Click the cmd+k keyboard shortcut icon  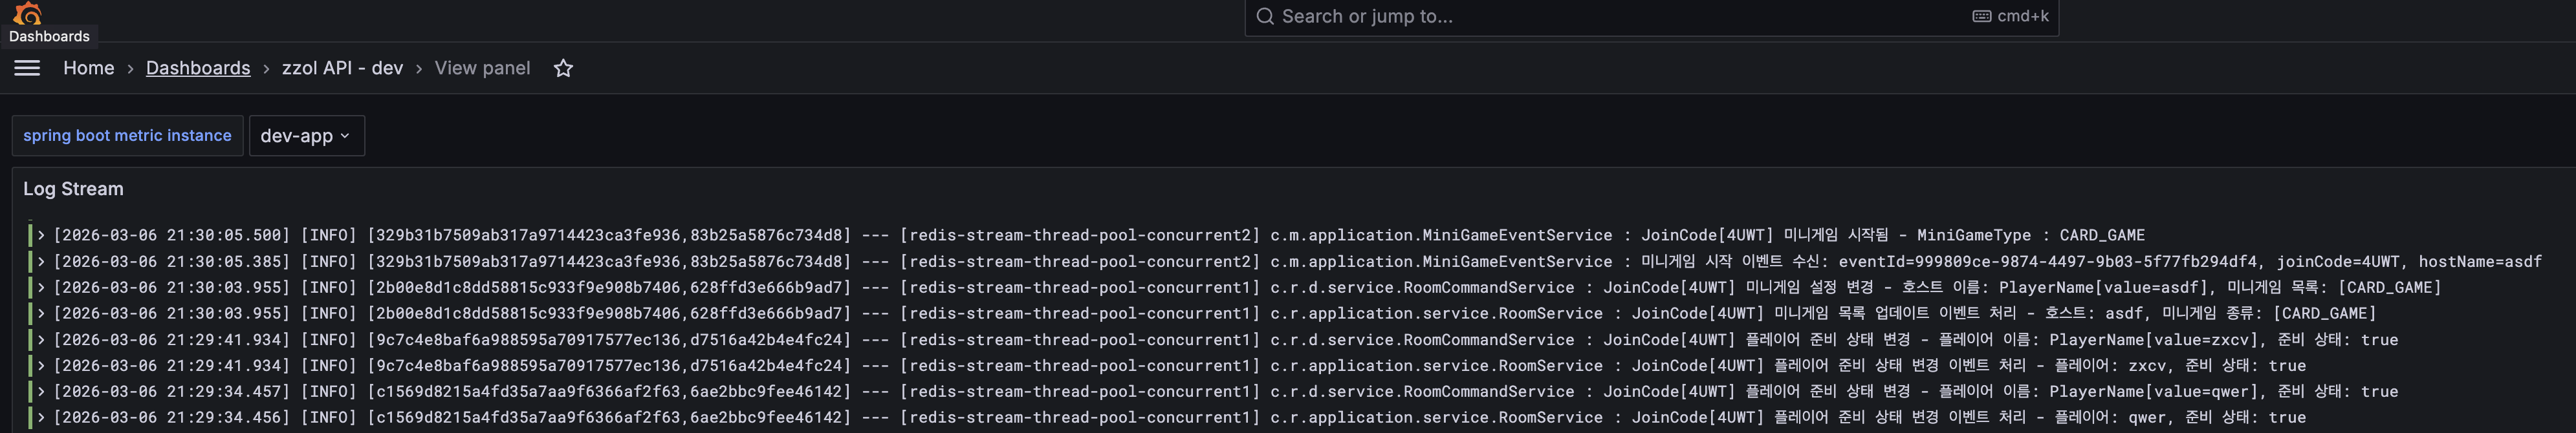[1981, 16]
